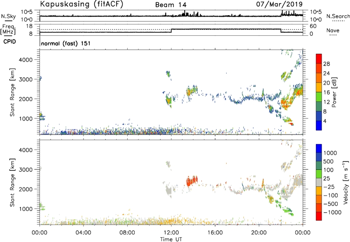Click the frequency step at 12:00 in Freq panel
Screen dimensions: 350x242
pos(171,31)
